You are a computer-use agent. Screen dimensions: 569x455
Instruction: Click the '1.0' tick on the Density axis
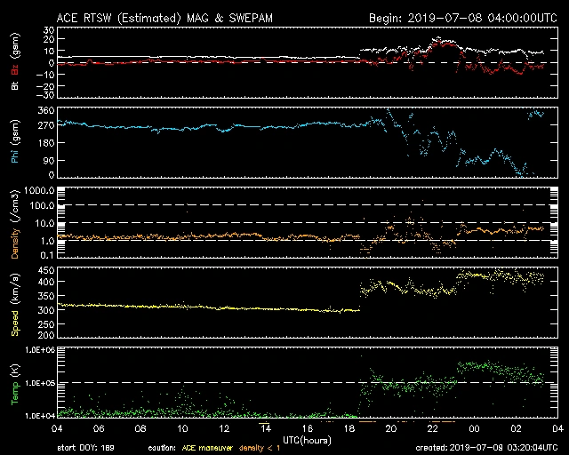pyautogui.click(x=46, y=241)
